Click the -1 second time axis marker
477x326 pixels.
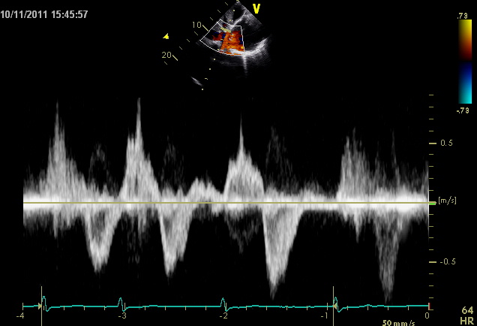[x=324, y=316]
